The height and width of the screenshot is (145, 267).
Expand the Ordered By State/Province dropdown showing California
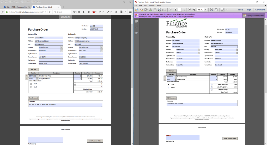point(62,51)
